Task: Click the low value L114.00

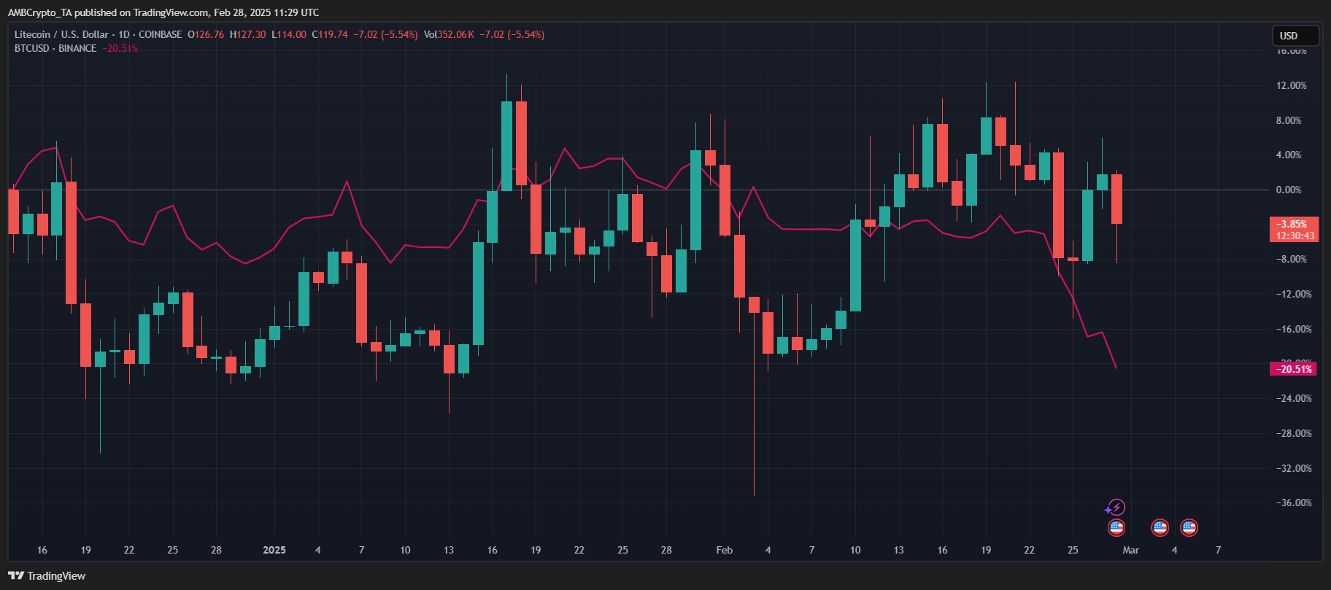Action: (x=289, y=34)
